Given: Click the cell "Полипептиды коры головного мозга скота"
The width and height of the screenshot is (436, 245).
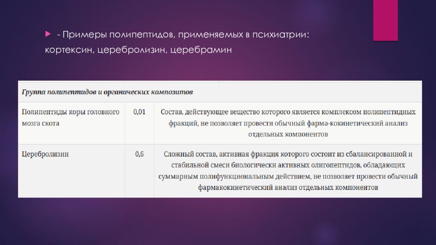Looking at the screenshot, I should (70, 117).
